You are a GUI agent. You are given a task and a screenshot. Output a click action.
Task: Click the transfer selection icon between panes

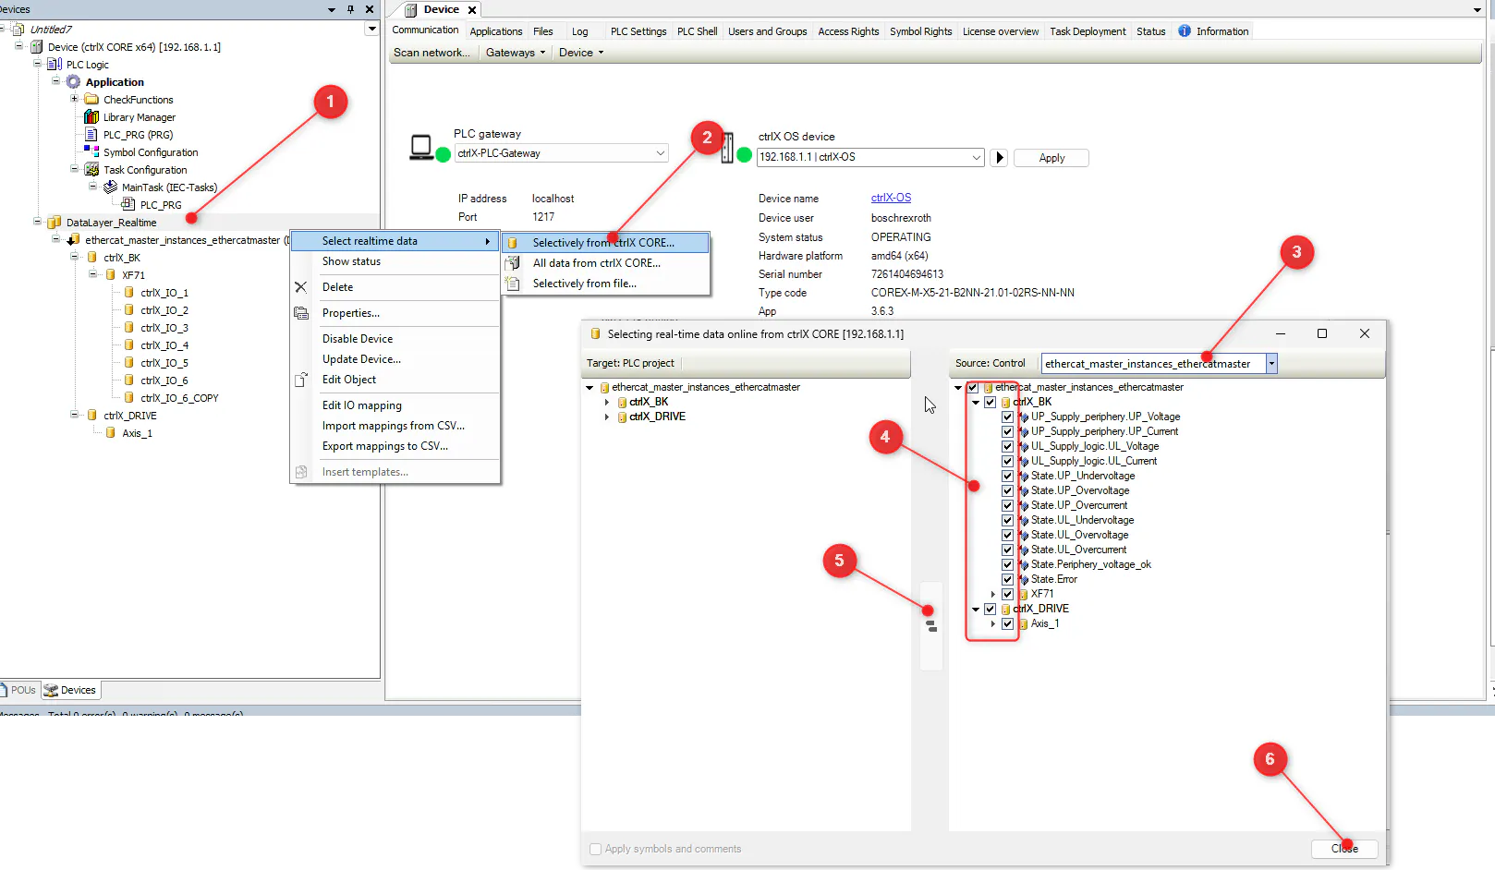[x=931, y=626]
